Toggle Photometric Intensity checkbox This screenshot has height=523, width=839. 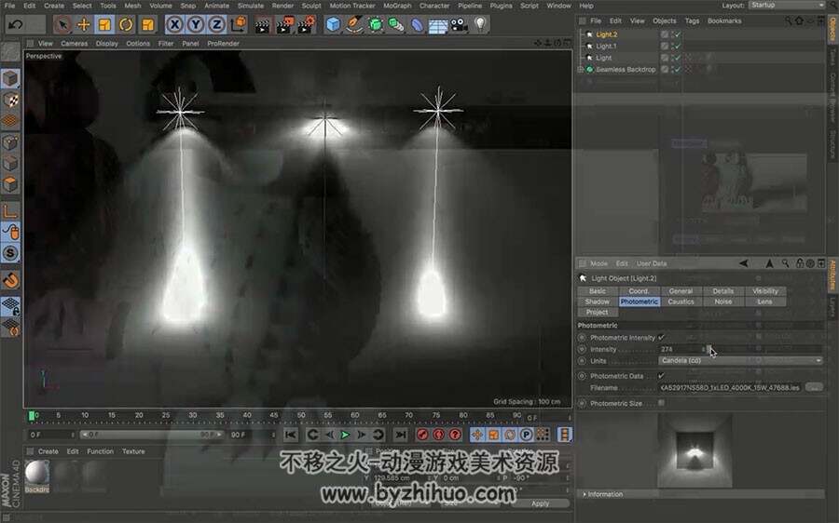pos(661,337)
